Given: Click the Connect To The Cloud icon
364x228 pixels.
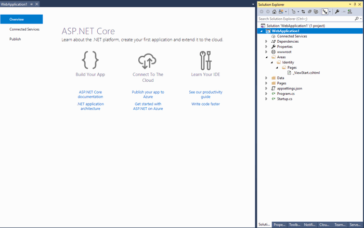Looking at the screenshot, I should (x=148, y=60).
